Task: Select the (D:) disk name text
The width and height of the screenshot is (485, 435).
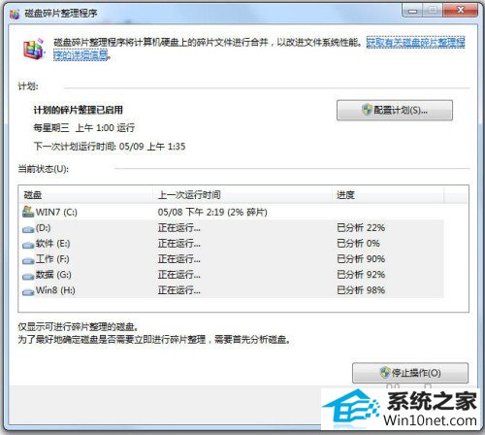Action: pyautogui.click(x=44, y=228)
